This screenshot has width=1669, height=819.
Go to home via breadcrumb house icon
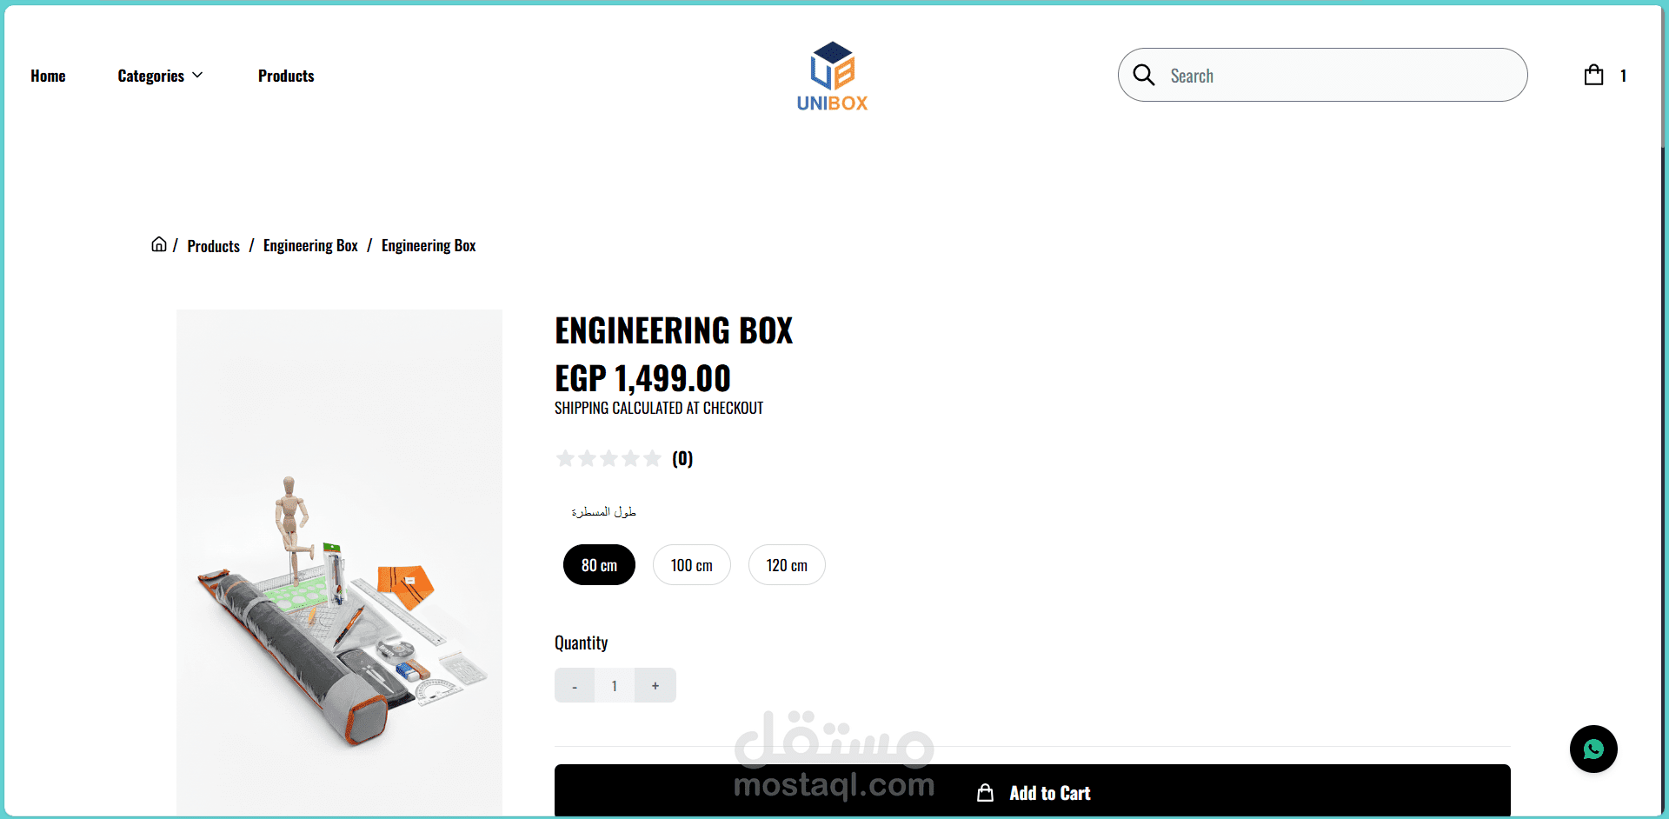pyautogui.click(x=159, y=244)
